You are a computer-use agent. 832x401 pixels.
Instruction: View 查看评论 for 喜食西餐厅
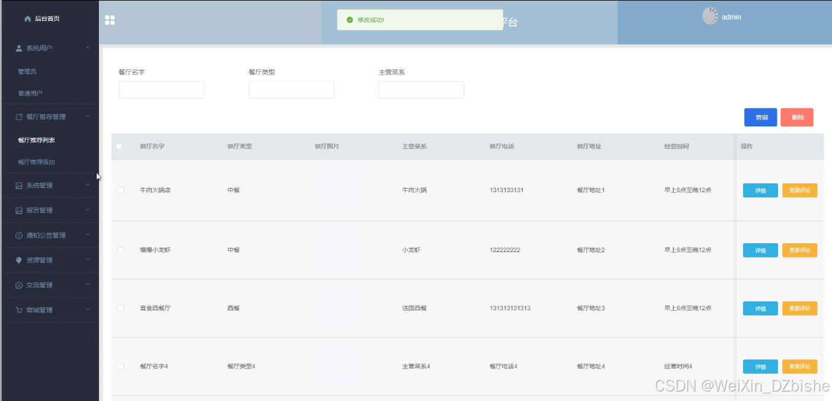pyautogui.click(x=799, y=308)
